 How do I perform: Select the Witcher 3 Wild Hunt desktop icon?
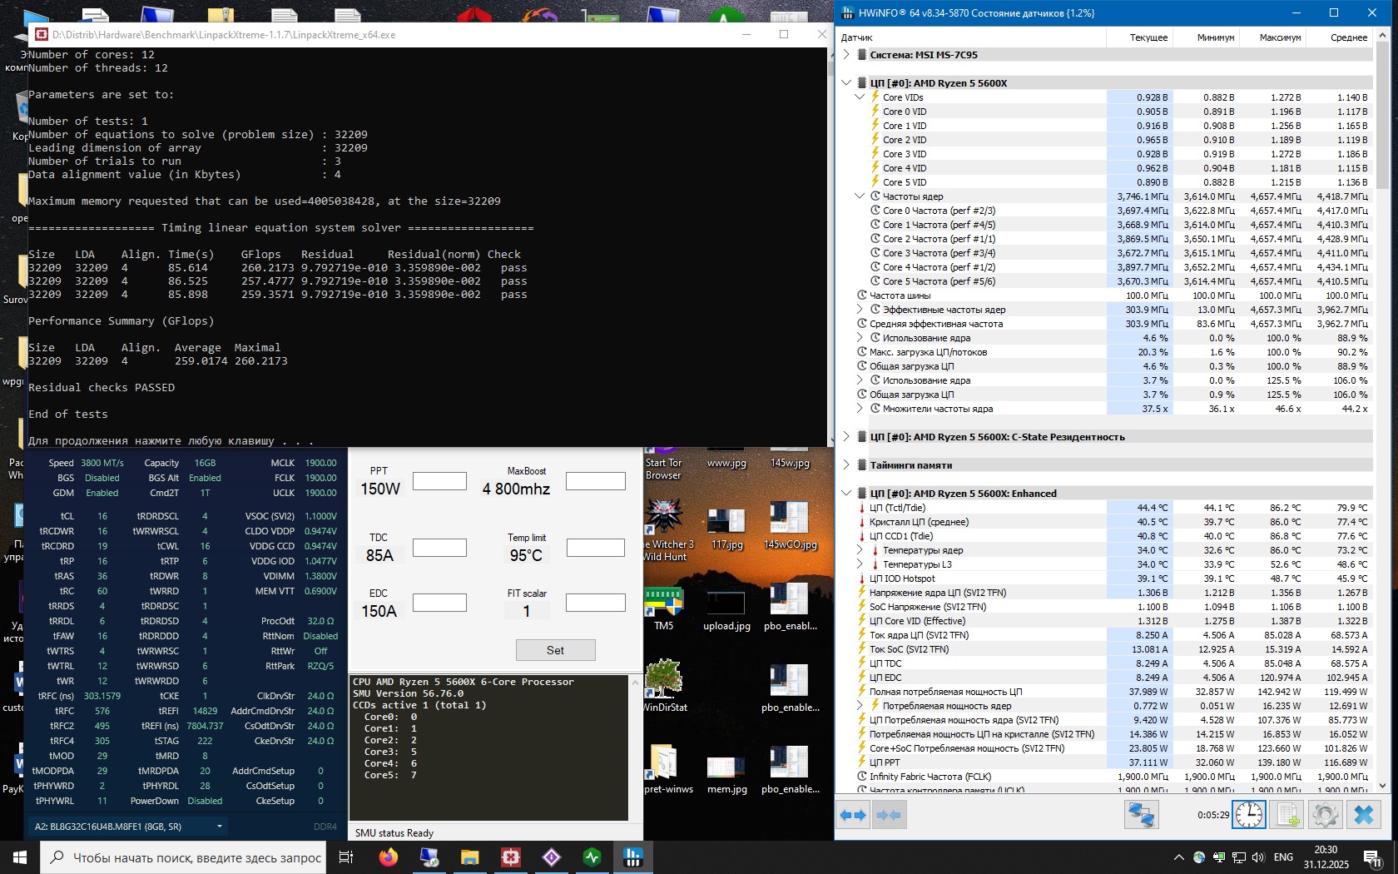click(x=665, y=530)
